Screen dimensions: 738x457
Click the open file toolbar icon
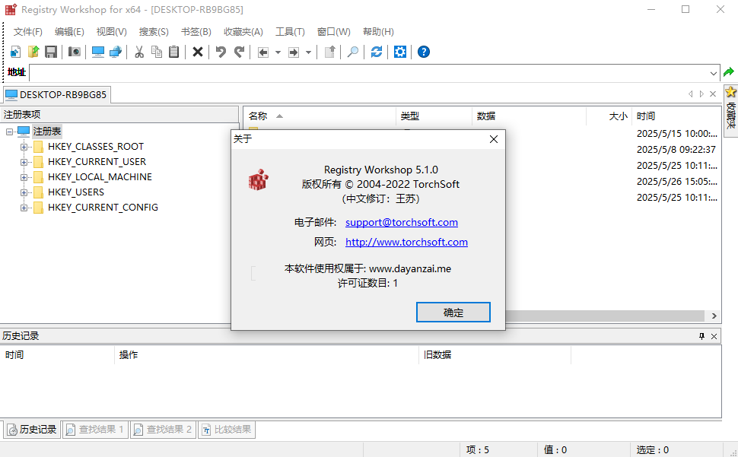point(33,52)
